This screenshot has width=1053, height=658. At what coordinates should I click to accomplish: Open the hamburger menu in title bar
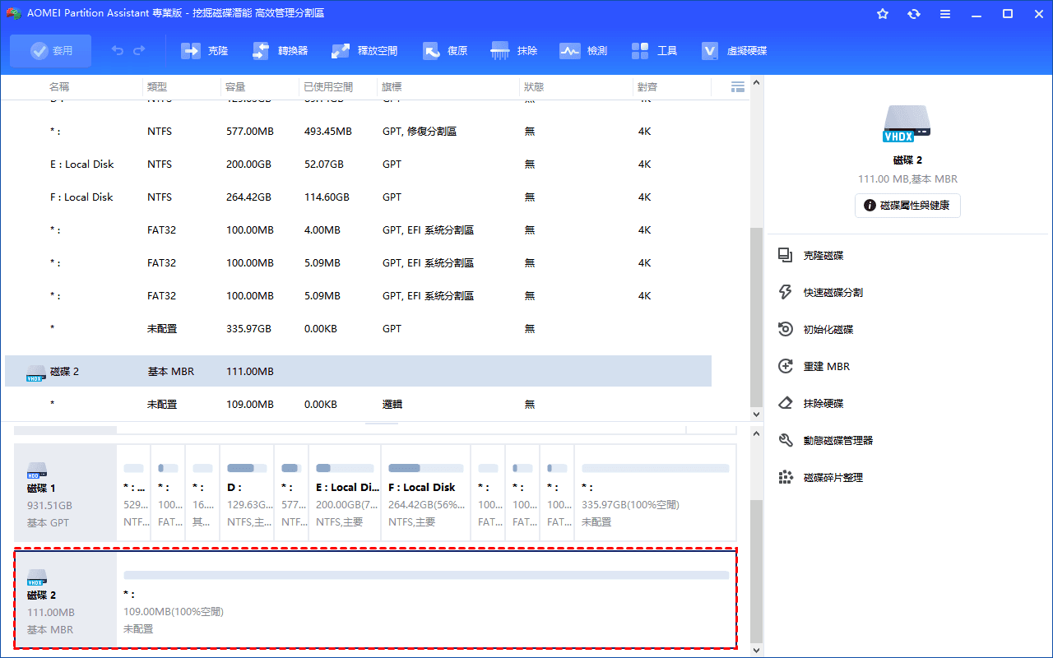point(945,14)
